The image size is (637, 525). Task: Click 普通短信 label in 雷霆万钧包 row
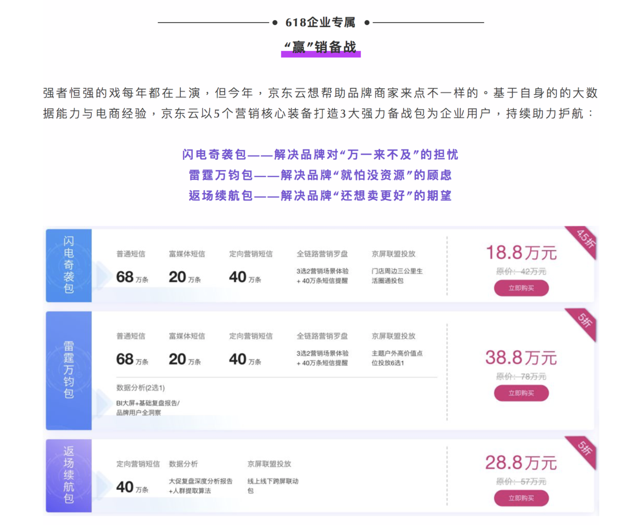pyautogui.click(x=130, y=336)
